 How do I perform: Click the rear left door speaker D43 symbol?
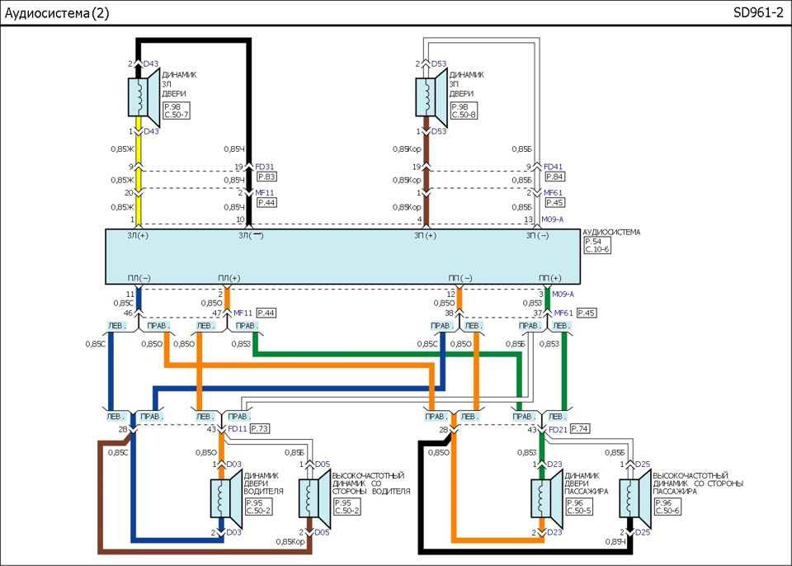coord(144,97)
